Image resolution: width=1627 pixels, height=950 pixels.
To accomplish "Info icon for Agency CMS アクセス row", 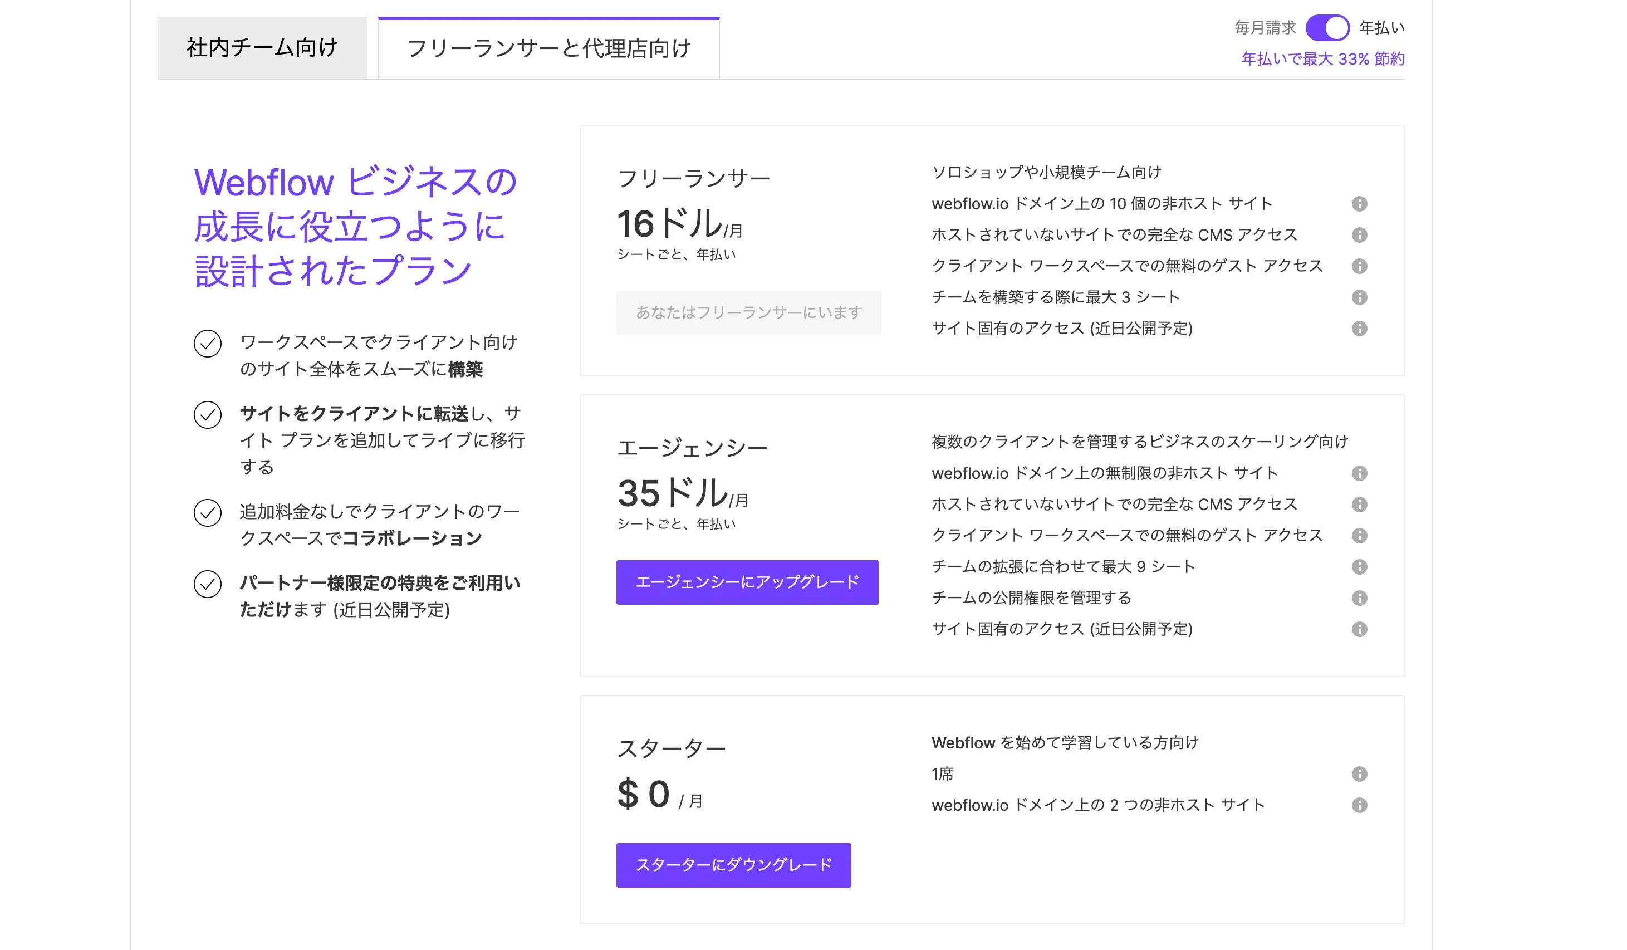I will click(x=1359, y=505).
